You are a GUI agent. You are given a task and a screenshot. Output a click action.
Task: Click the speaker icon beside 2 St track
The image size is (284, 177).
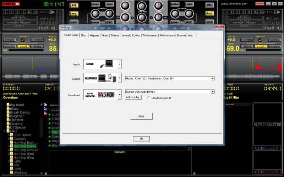50,119
